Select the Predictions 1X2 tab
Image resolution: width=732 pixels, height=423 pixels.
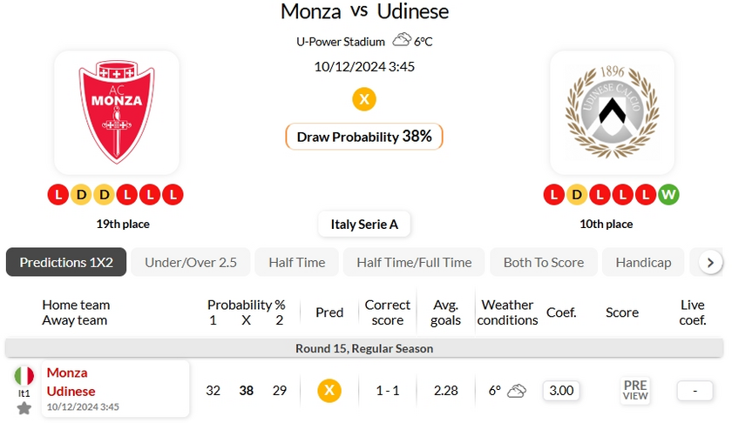pyautogui.click(x=66, y=262)
